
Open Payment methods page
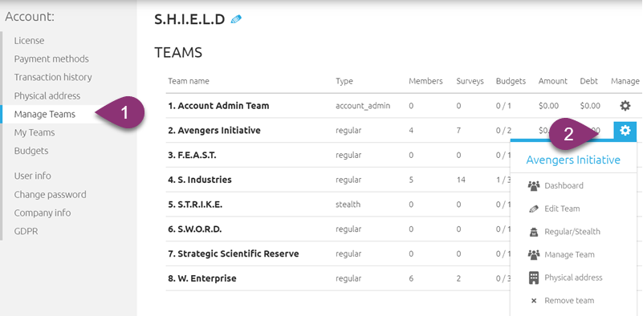click(51, 59)
